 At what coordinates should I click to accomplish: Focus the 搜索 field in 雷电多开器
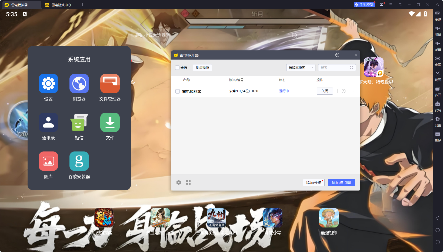[337, 68]
